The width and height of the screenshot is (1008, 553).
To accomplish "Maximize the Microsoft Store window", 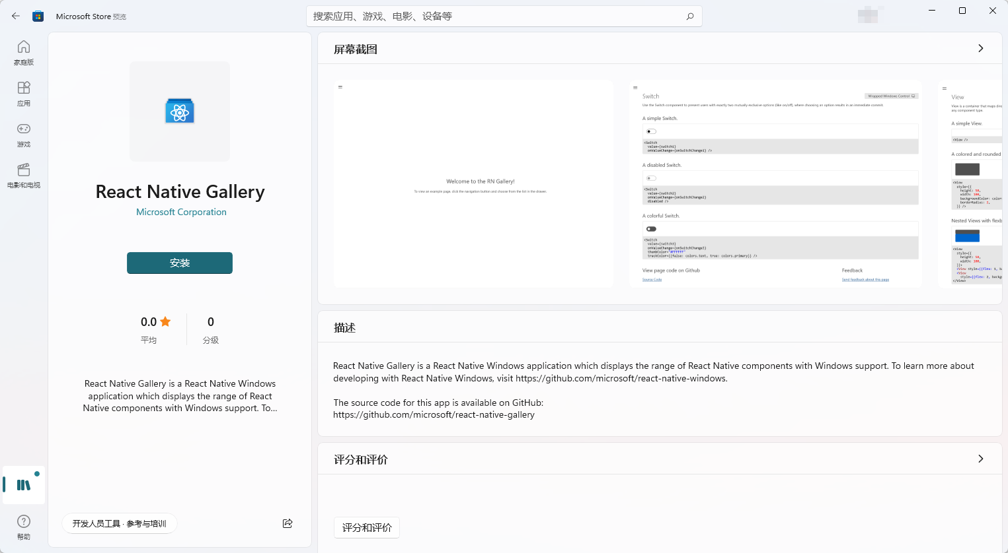I will [962, 11].
